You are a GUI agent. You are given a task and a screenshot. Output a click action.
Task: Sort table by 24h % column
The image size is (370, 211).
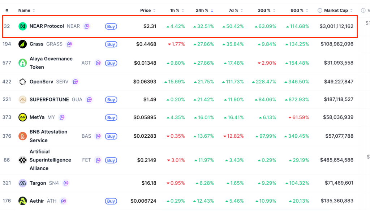click(x=205, y=10)
